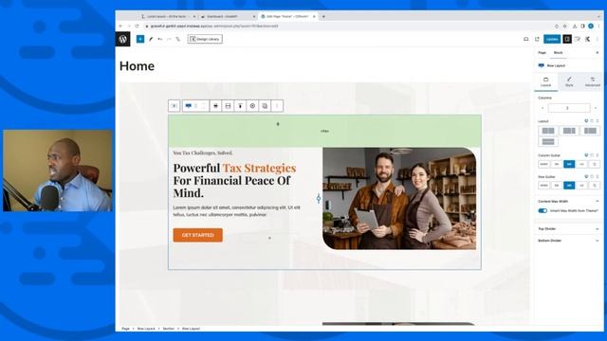Select custom Row Gutter option
Image resolution: width=607 pixels, height=341 pixels.
[x=595, y=186]
